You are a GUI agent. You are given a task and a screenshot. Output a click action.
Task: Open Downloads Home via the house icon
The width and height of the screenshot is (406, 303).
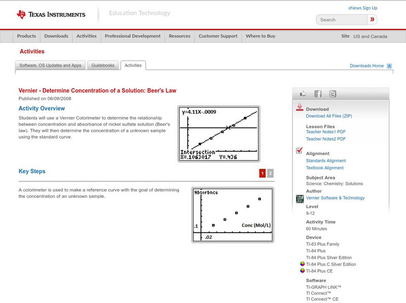(390, 66)
